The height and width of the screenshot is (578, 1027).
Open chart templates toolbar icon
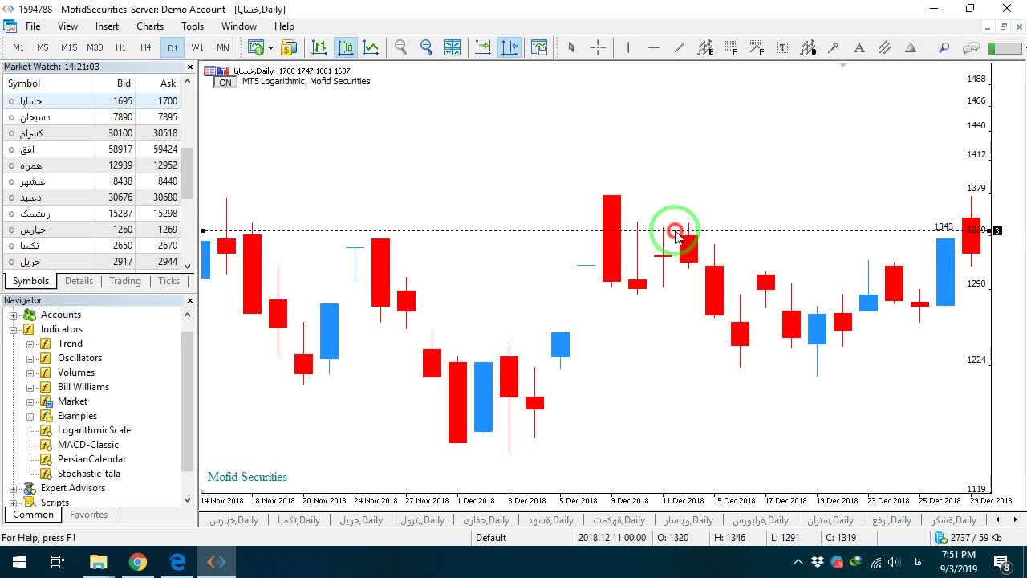coord(539,47)
